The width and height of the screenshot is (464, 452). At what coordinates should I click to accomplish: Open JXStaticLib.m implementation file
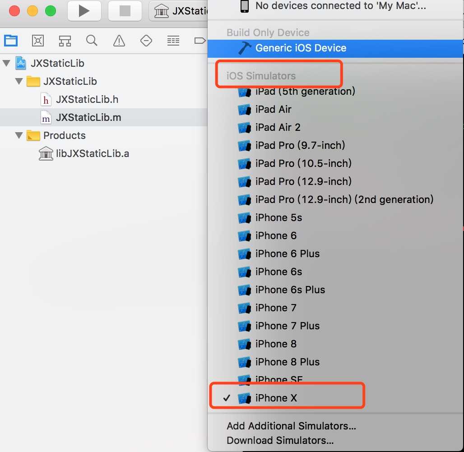click(x=103, y=117)
